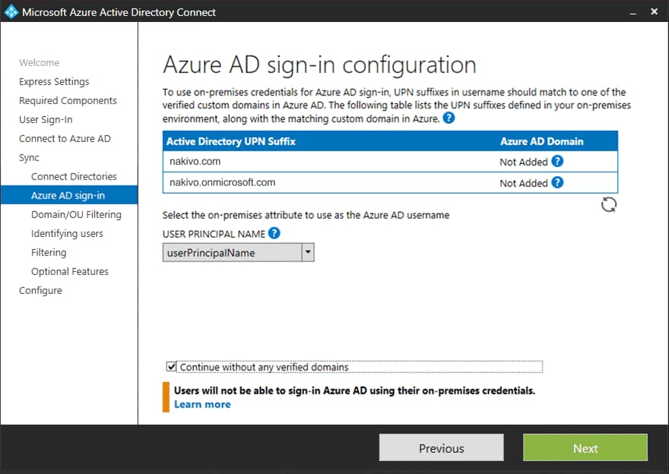Image resolution: width=669 pixels, height=474 pixels.
Task: Click the Previous button
Action: pyautogui.click(x=441, y=447)
